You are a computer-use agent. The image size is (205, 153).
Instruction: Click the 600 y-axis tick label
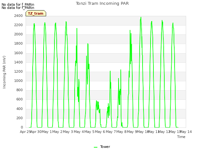[x=20, y=99]
